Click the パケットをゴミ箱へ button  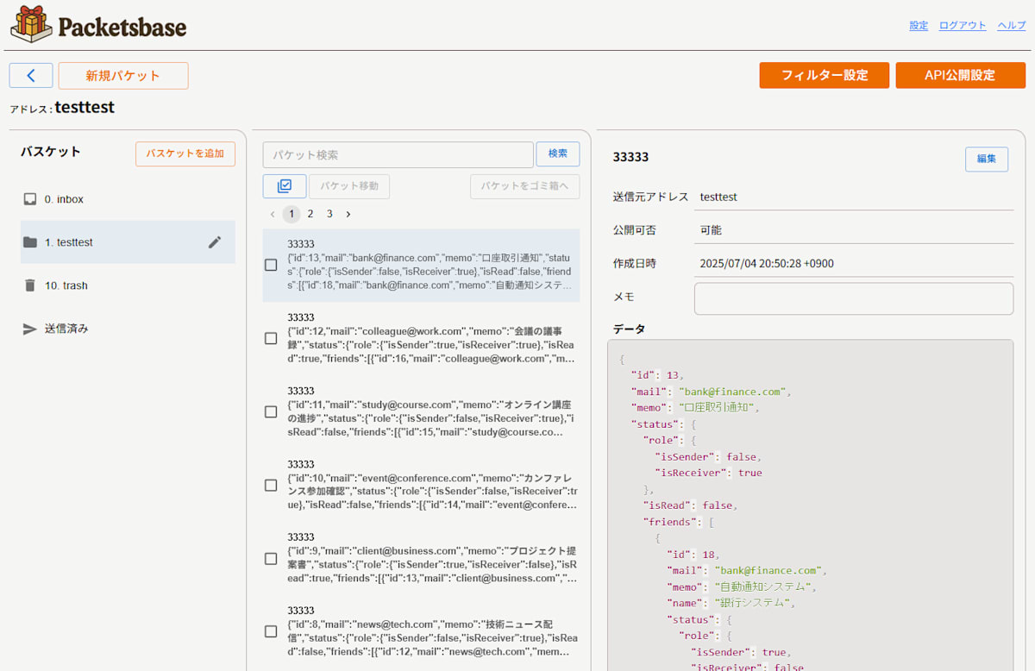(525, 186)
